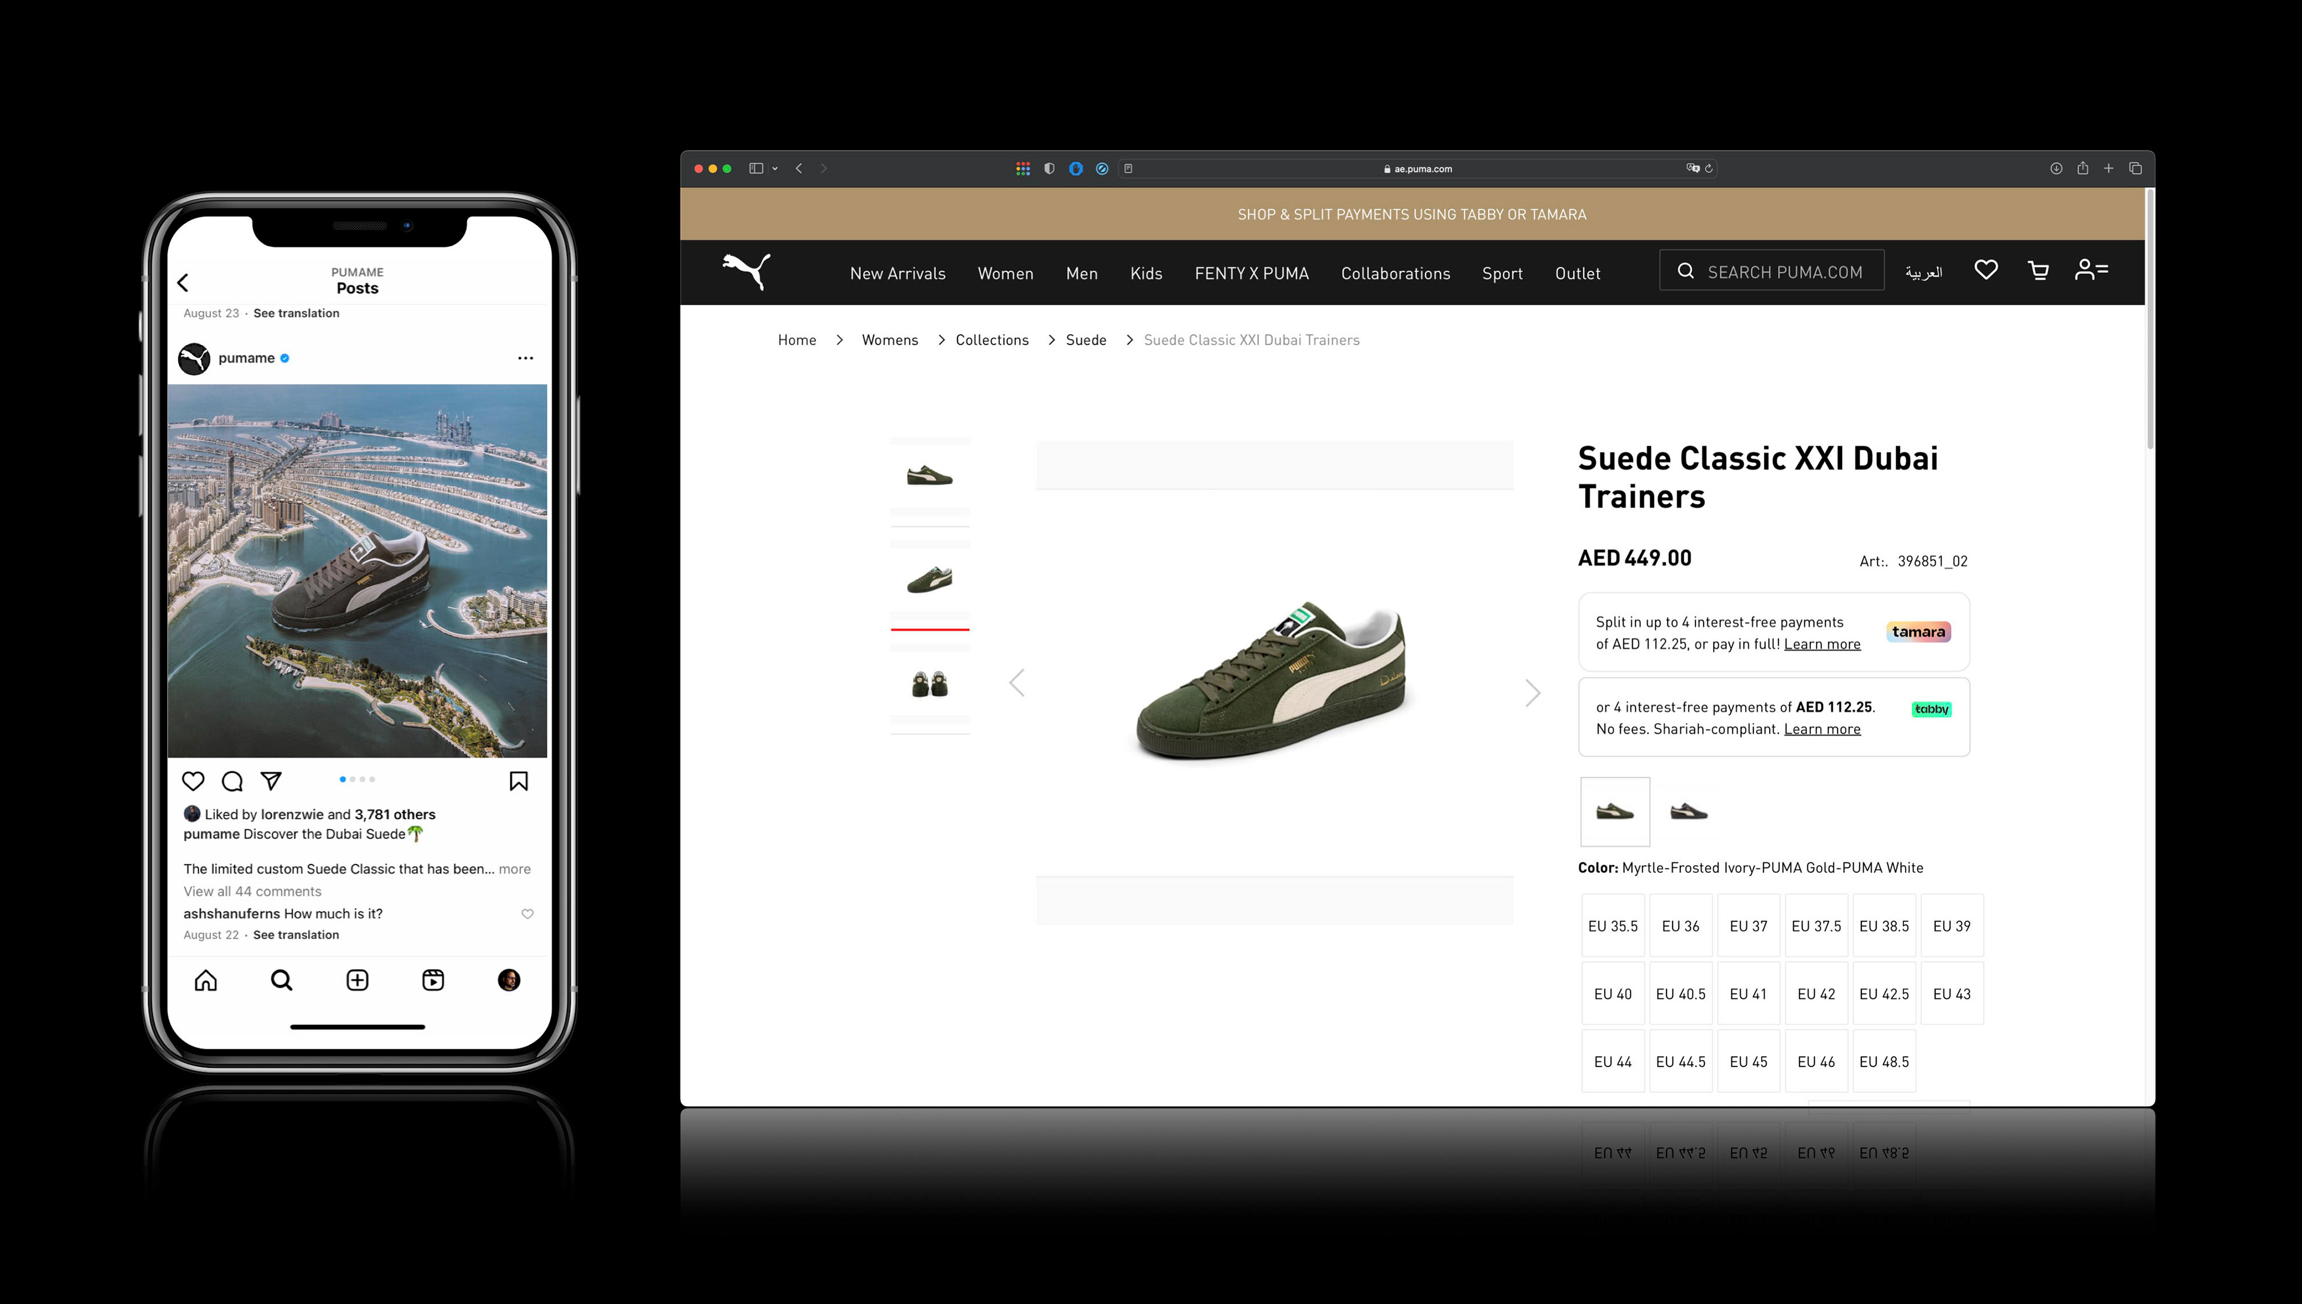Tap 'See translation' next to August 23

296,312
